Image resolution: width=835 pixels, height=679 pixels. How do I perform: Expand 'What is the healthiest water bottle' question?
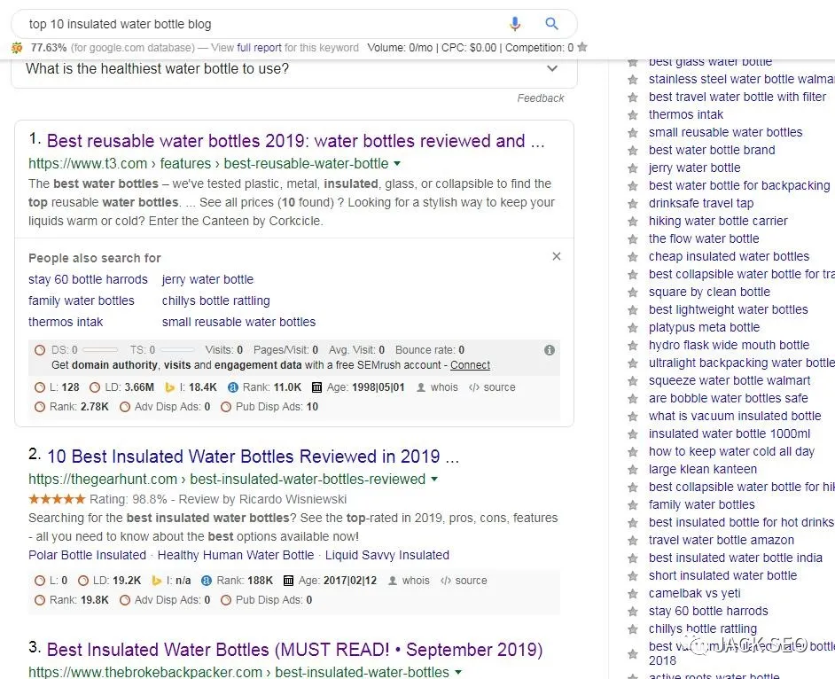point(552,69)
